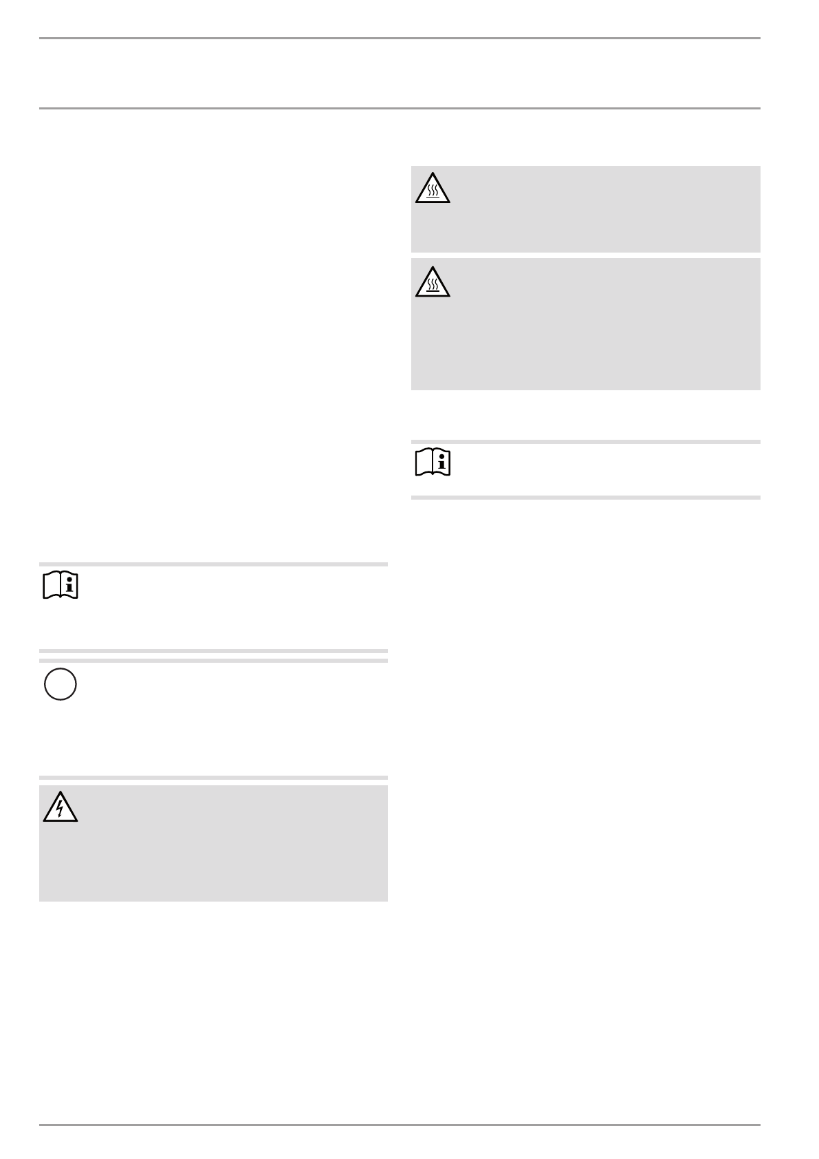Click inside the gray electrical warning box

[x=213, y=843]
